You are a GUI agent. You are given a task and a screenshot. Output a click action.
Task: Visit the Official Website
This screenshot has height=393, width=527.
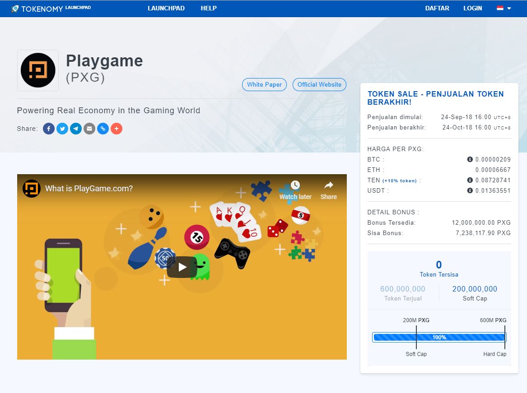pos(319,84)
